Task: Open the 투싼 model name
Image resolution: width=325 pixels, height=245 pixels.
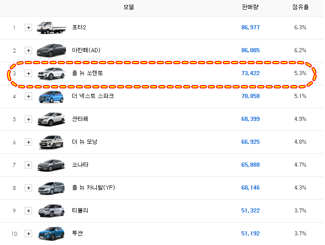Action: [x=77, y=234]
